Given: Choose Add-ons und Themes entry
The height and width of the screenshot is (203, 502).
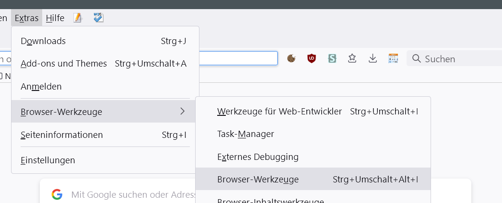Looking at the screenshot, I should (64, 64).
